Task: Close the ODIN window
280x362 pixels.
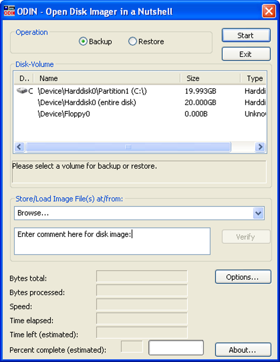Action: [x=269, y=11]
